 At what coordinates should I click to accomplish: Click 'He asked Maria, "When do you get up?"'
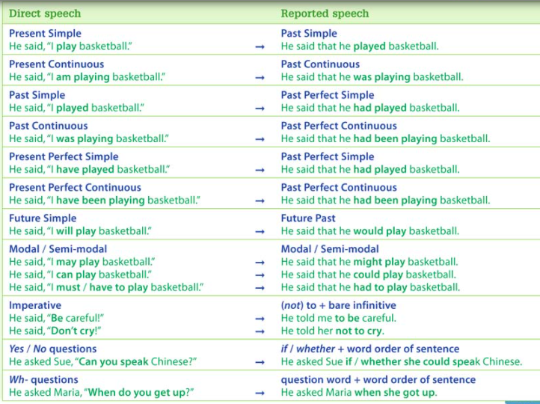[x=102, y=392]
